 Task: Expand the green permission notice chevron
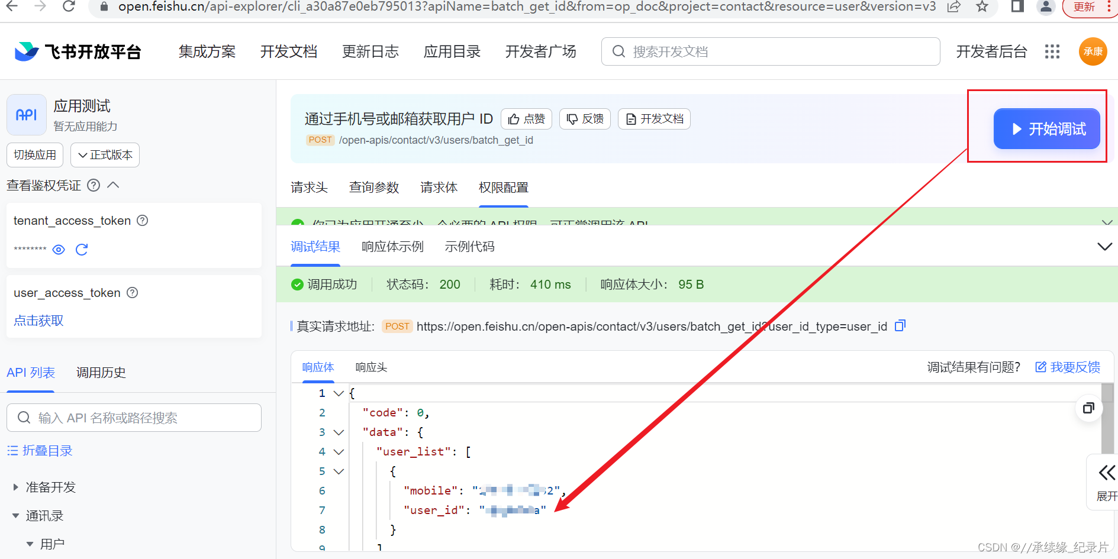1107,222
